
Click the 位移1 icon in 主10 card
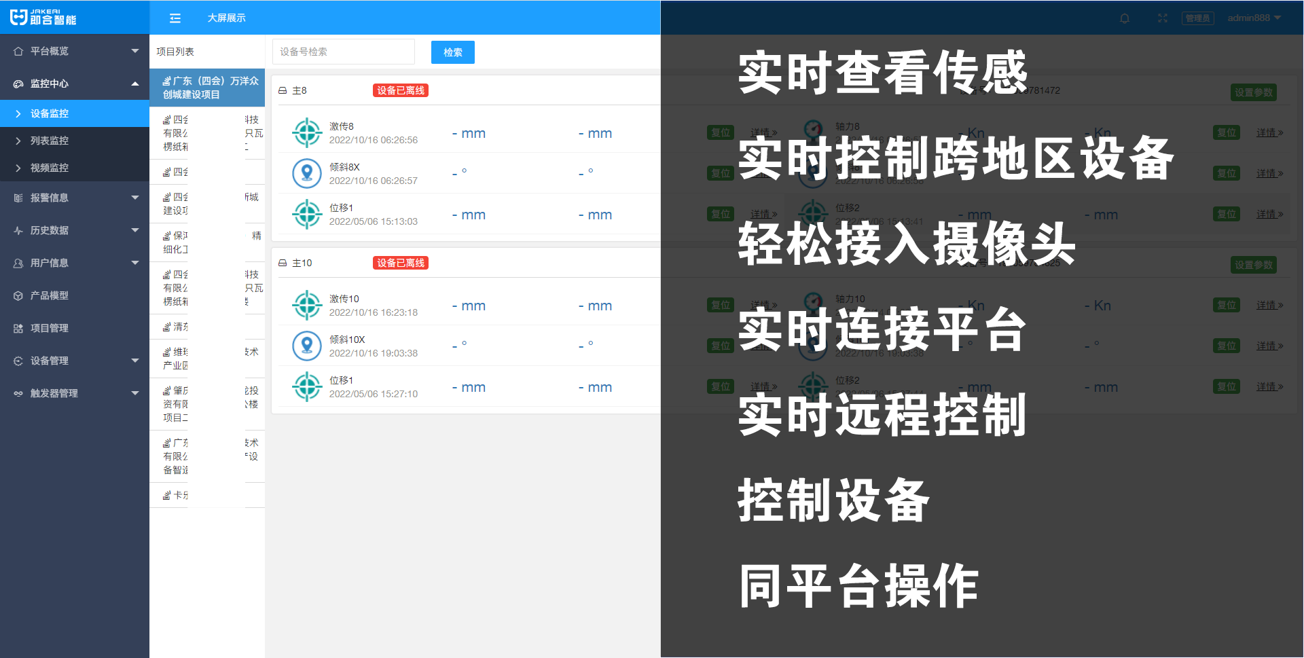click(x=307, y=386)
